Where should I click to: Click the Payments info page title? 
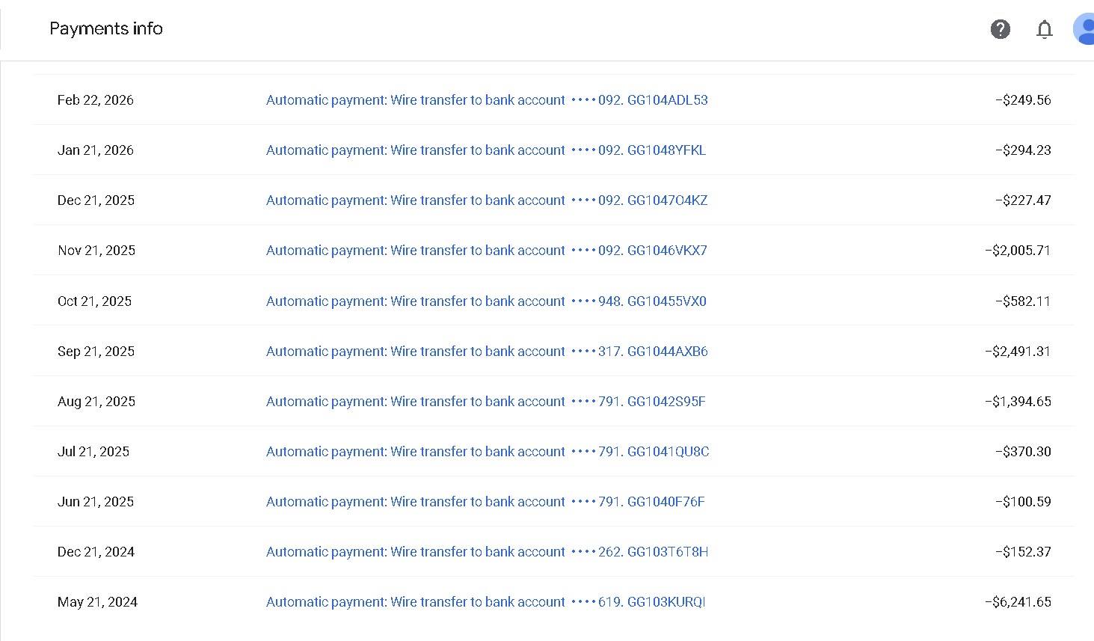pos(106,28)
